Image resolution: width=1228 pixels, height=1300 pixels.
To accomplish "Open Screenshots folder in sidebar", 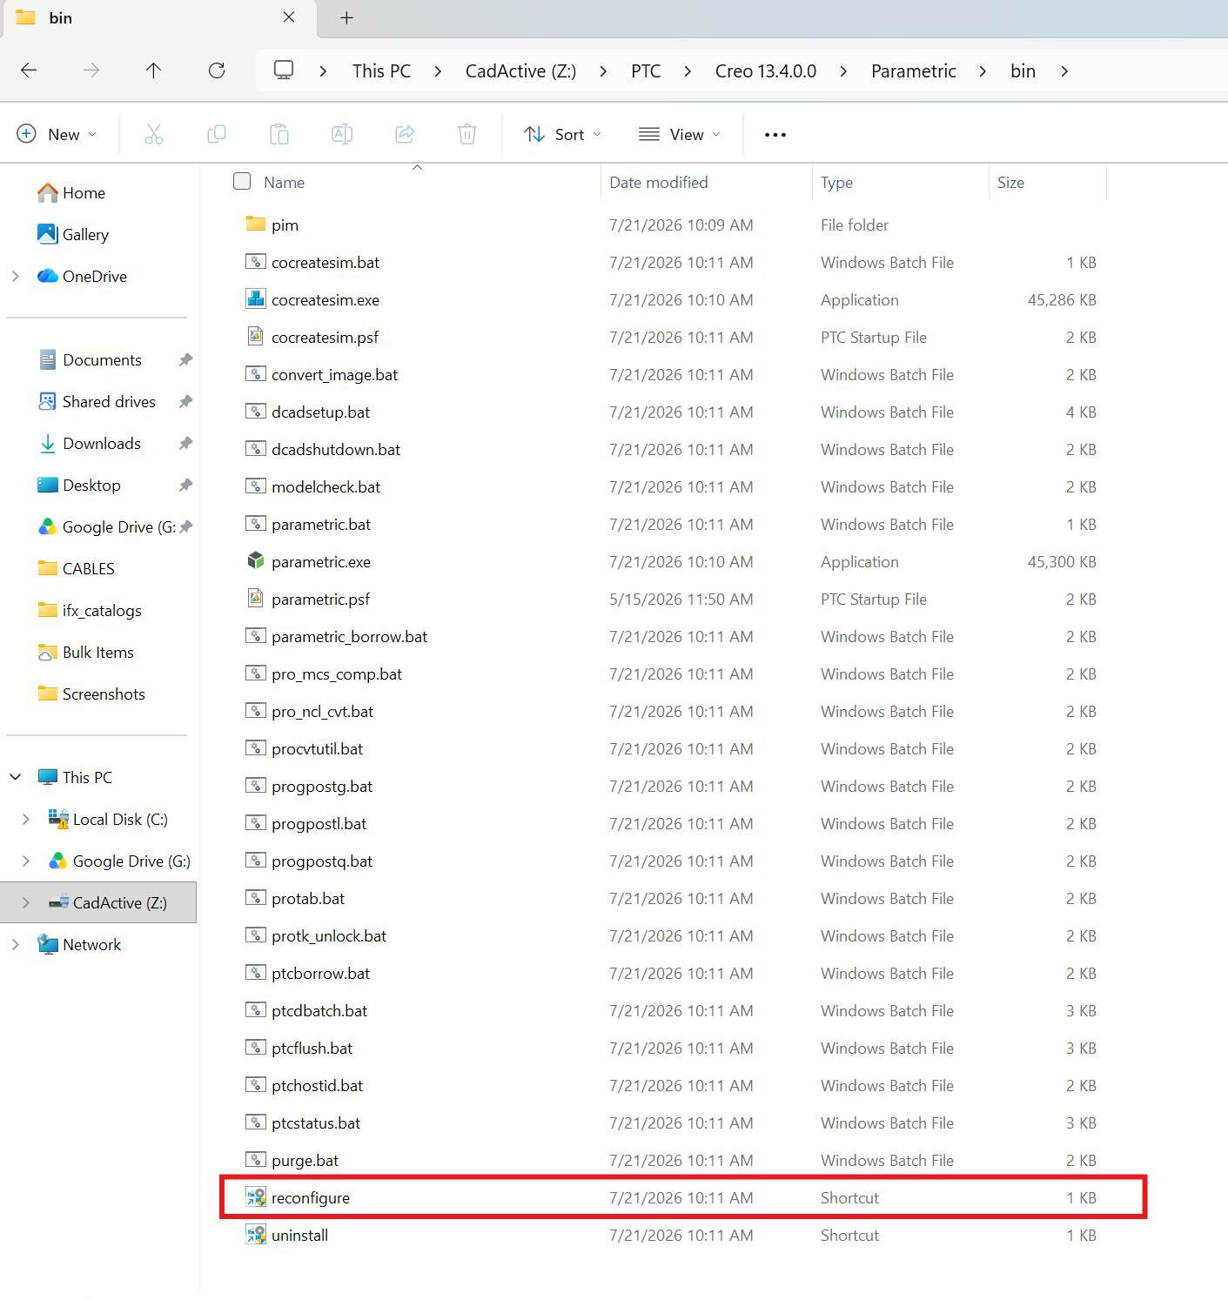I will [102, 694].
